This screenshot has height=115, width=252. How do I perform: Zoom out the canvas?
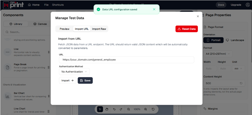click(x=128, y=109)
